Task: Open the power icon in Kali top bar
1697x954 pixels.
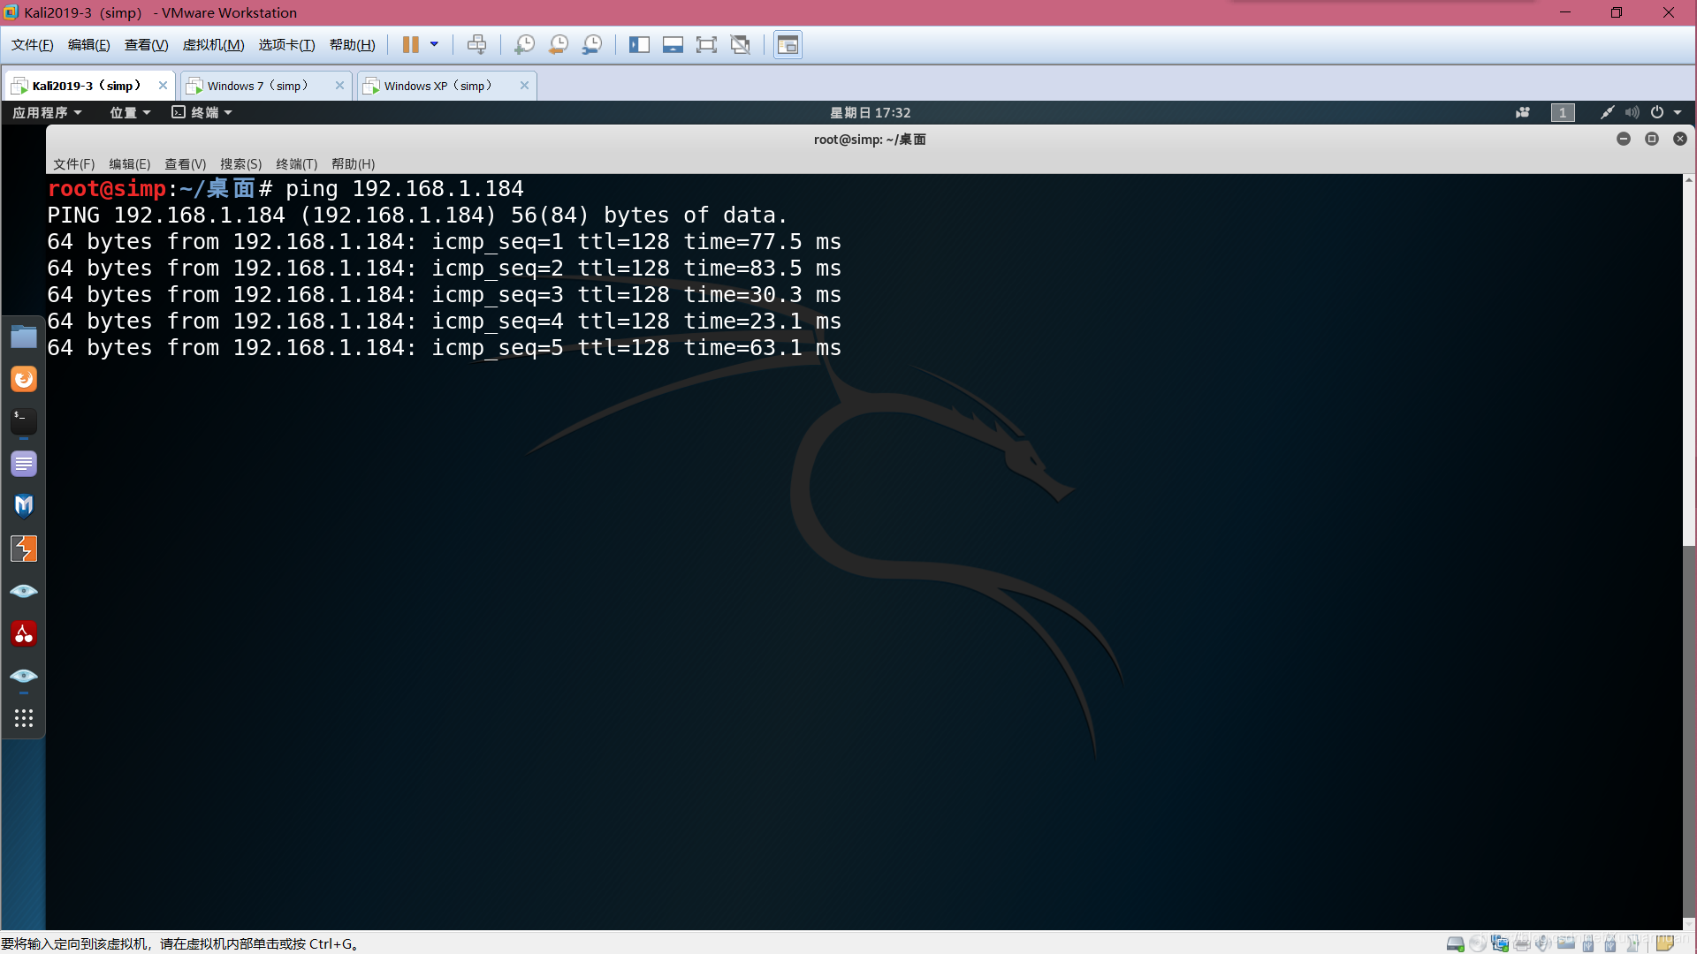Action: coord(1657,112)
